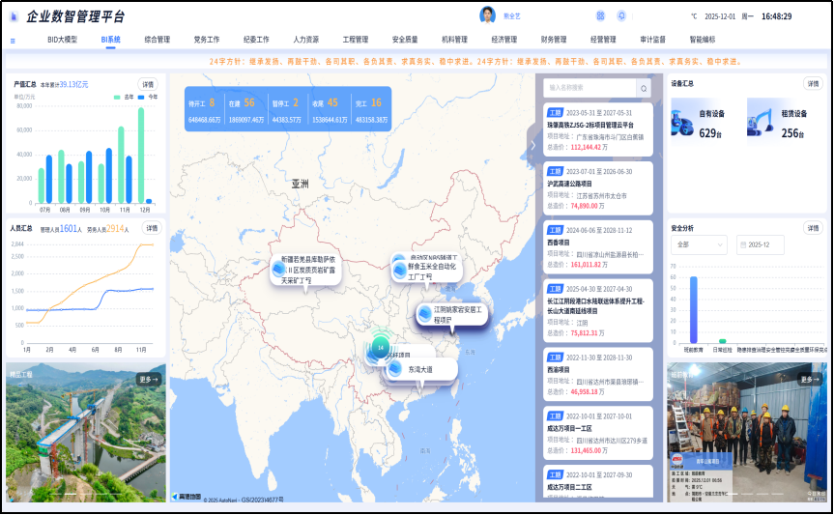Open the 全部 dropdown in 安全分析

(698, 245)
